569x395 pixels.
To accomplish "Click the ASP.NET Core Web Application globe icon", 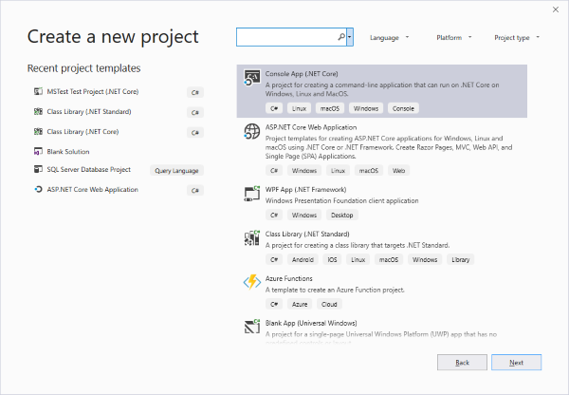I will [x=252, y=131].
